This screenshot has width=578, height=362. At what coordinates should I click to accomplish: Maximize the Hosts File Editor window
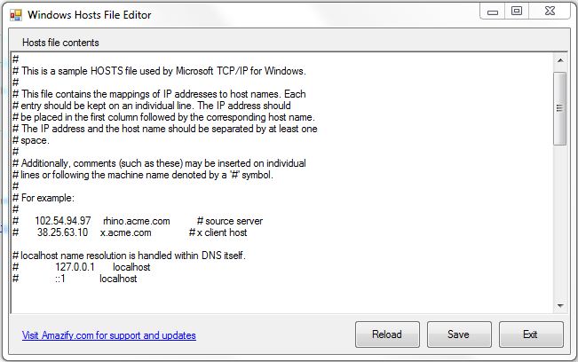[x=517, y=11]
